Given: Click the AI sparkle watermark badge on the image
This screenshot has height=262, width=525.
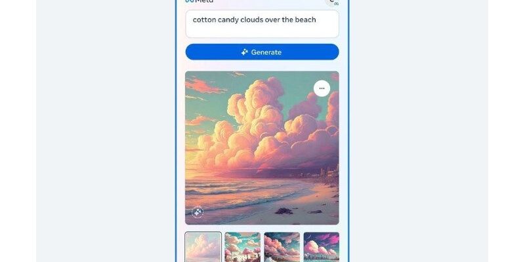Looking at the screenshot, I should (x=198, y=212).
